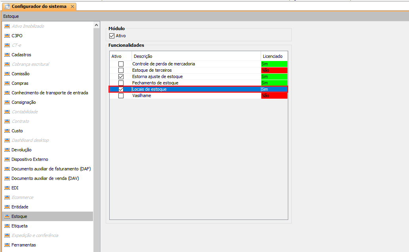The width and height of the screenshot is (409, 252).
Task: Click the icon beside C3PO module
Action: 7,36
